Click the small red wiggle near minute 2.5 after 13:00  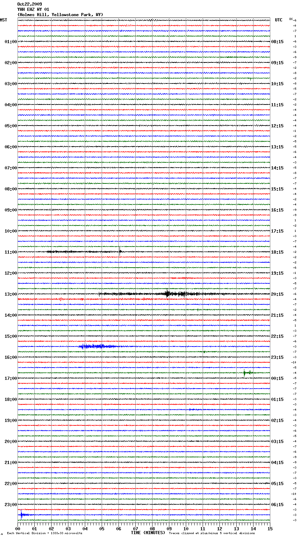[61, 299]
